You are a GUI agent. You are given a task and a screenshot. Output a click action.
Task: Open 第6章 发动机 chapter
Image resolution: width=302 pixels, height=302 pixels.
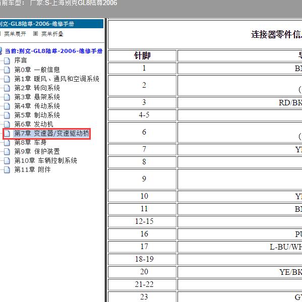34,124
